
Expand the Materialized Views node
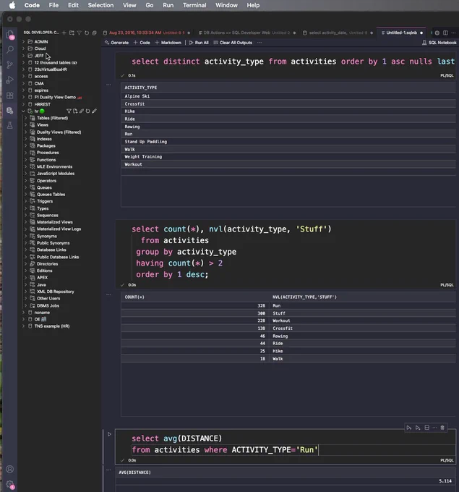pyautogui.click(x=26, y=222)
